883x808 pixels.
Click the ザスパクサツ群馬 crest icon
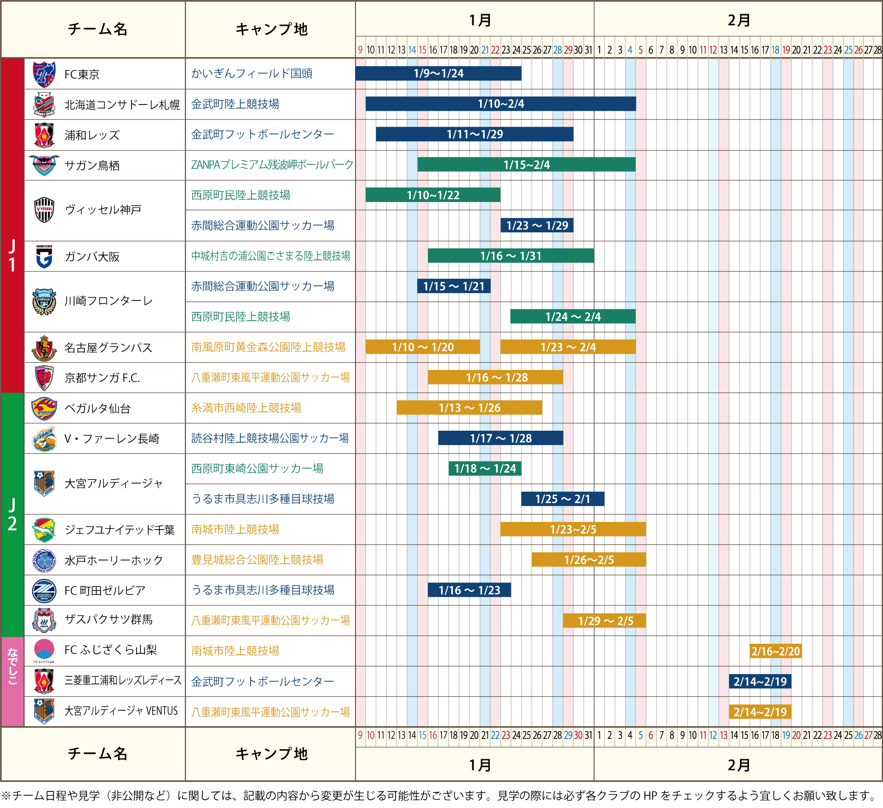pos(44,620)
